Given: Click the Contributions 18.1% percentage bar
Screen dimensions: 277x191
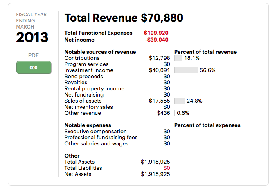Looking at the screenshot, I should coord(178,58).
